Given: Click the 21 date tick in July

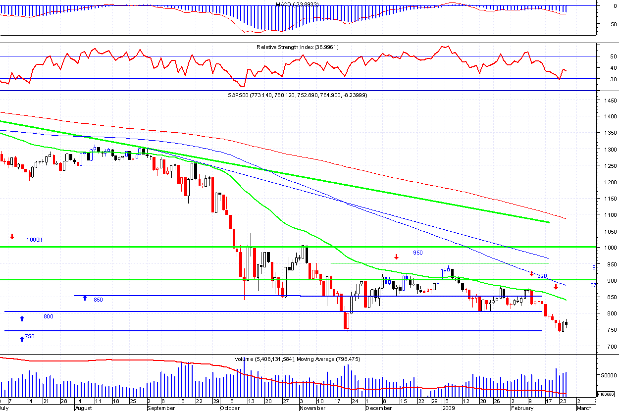Looking at the screenshot, I should pyautogui.click(x=46, y=402).
